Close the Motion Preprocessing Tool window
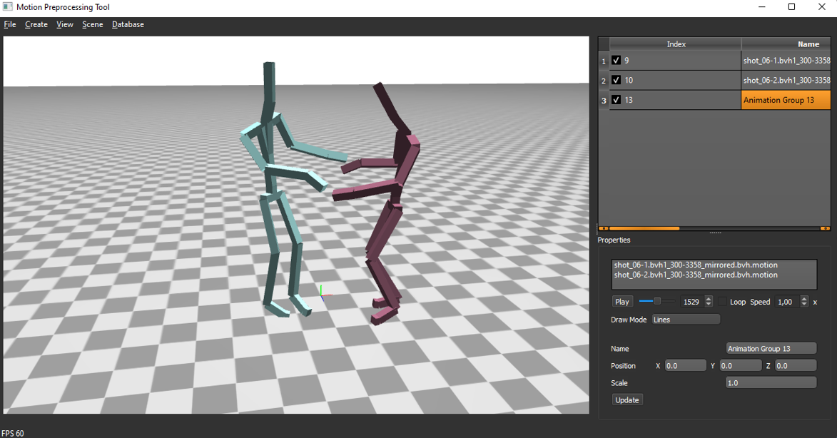The image size is (837, 438). [822, 7]
